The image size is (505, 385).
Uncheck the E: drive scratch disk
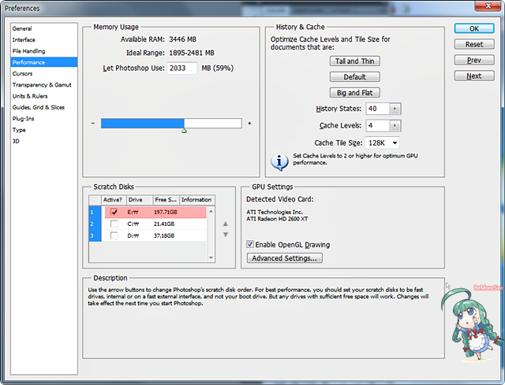tap(114, 212)
